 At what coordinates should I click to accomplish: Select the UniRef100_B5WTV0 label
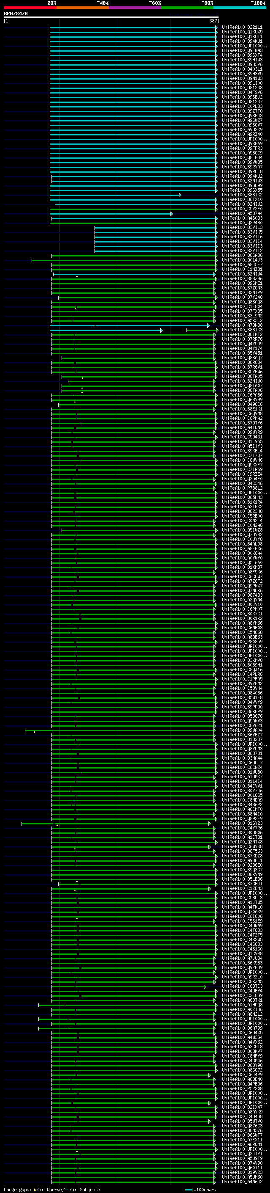(242, 1121)
